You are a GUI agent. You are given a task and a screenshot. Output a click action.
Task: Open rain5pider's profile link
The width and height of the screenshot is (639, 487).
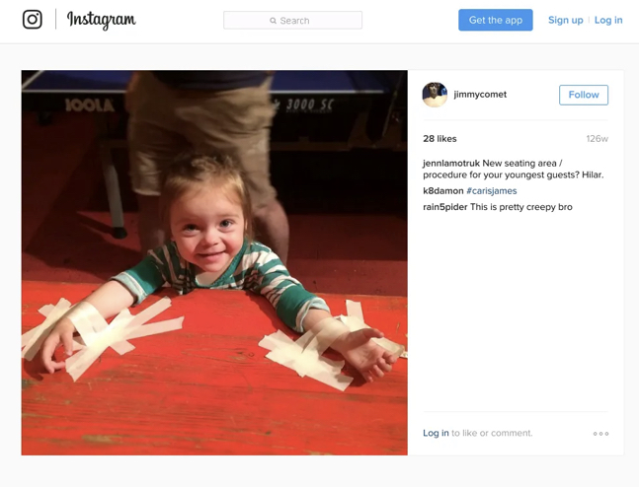[445, 207]
